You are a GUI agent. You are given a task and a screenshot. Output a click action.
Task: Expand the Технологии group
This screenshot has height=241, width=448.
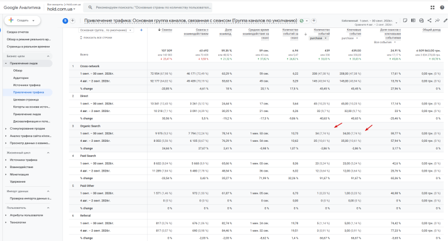[x=6, y=222]
